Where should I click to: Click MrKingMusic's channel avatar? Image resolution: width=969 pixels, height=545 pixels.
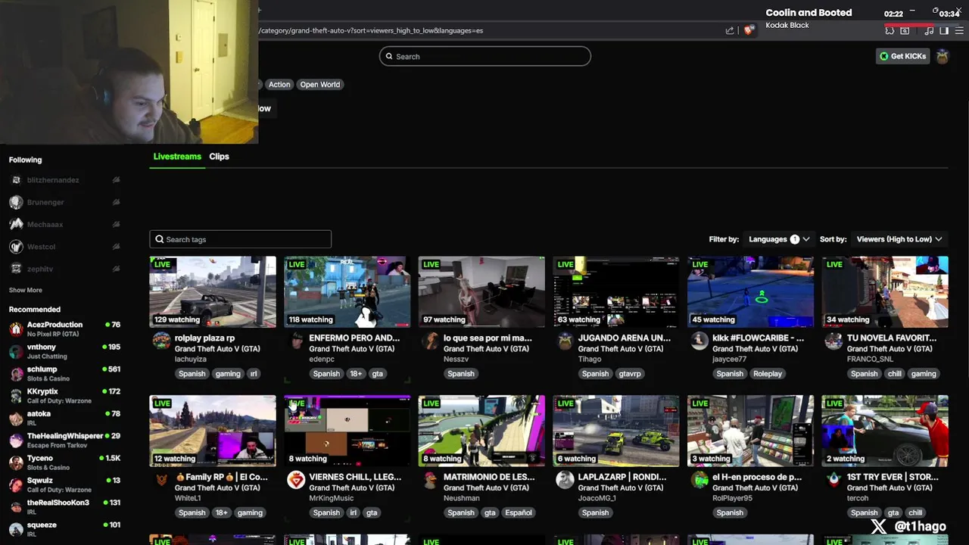click(x=296, y=480)
